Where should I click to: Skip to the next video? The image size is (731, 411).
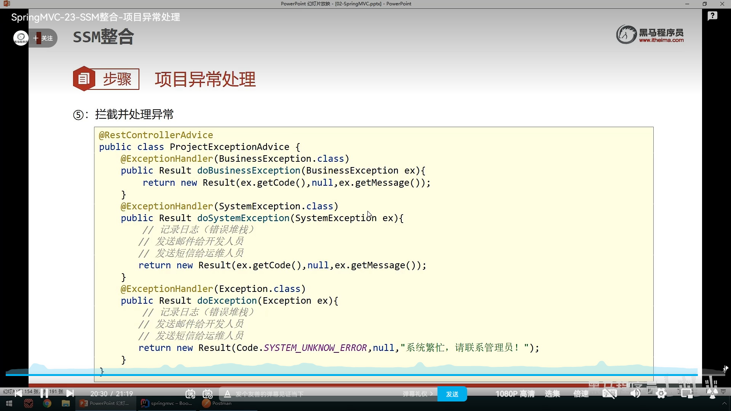click(70, 393)
